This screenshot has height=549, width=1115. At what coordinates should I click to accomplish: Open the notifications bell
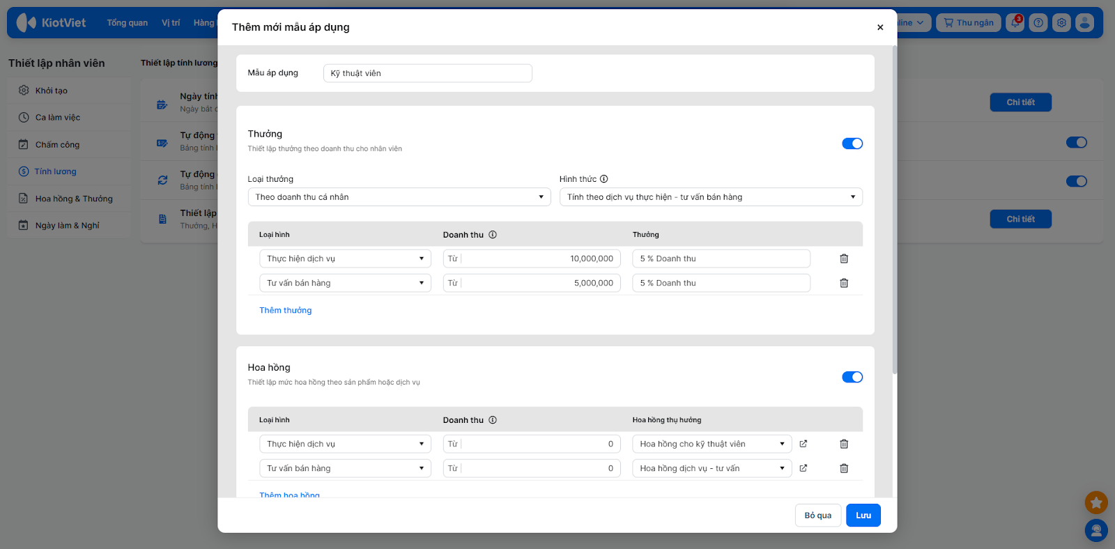(x=1015, y=23)
